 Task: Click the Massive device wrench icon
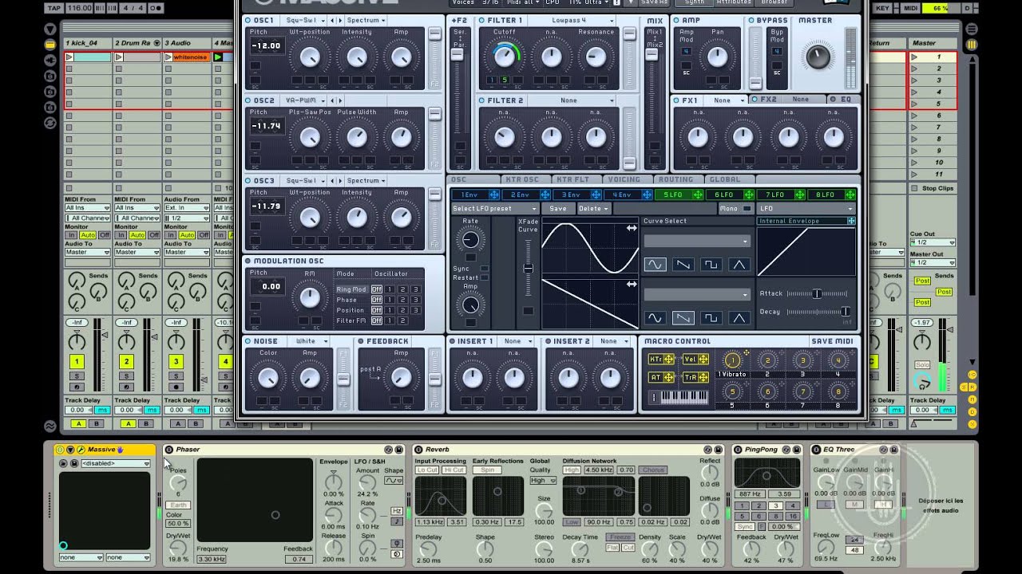[x=81, y=450]
